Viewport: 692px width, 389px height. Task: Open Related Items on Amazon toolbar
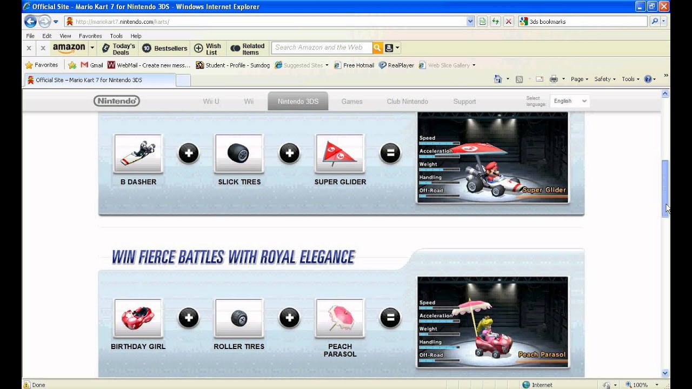point(248,49)
